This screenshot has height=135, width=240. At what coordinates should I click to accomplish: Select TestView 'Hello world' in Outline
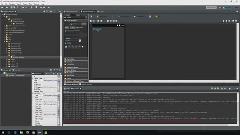pyautogui.click(x=16, y=75)
